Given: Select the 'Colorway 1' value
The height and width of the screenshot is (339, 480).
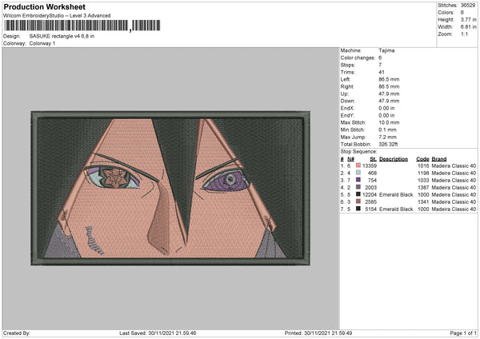Looking at the screenshot, I should [x=42, y=43].
